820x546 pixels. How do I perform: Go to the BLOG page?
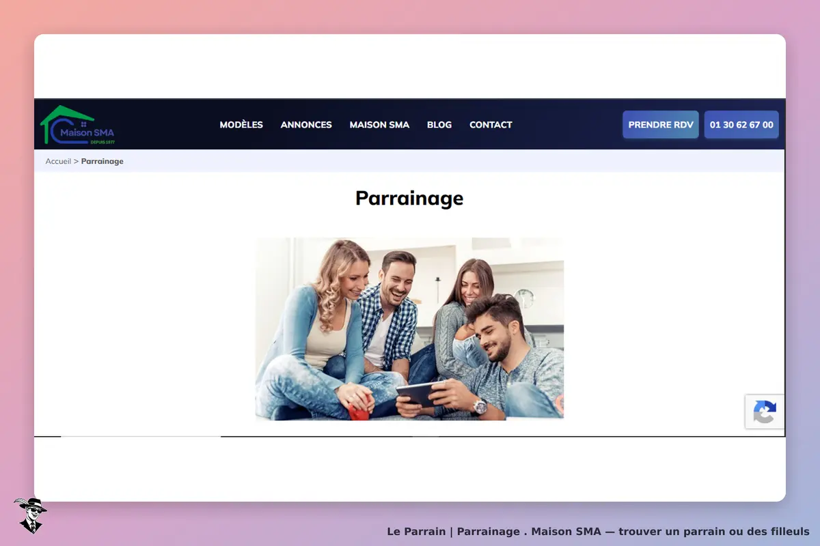pos(439,125)
